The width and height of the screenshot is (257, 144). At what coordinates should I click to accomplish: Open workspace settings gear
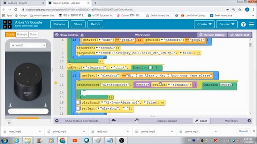(x=82, y=35)
